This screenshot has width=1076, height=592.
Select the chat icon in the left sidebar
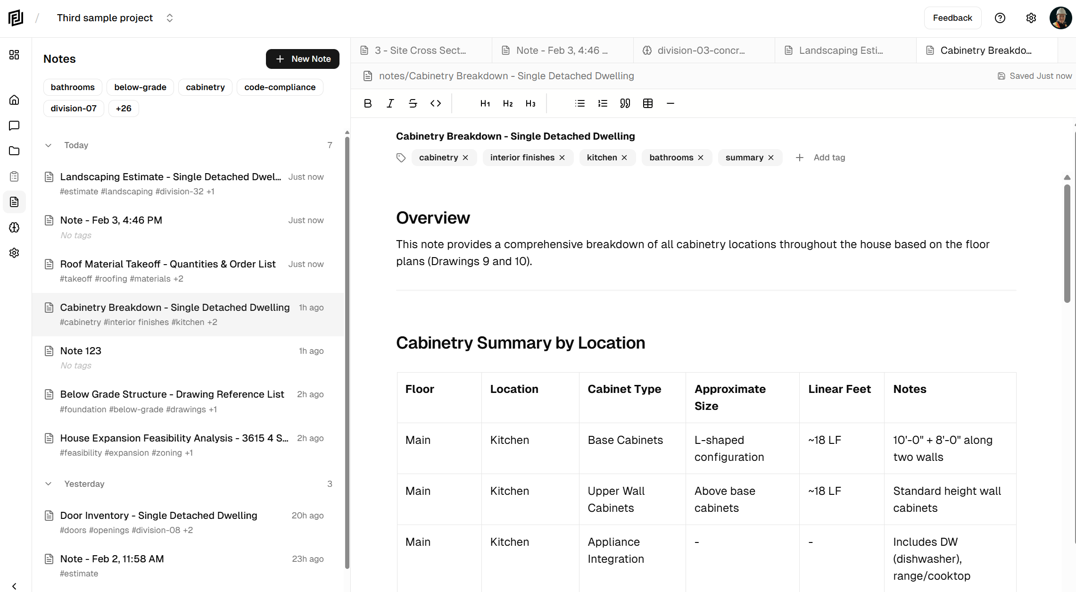(14, 125)
